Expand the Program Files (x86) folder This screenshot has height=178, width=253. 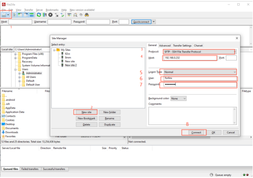point(16,54)
